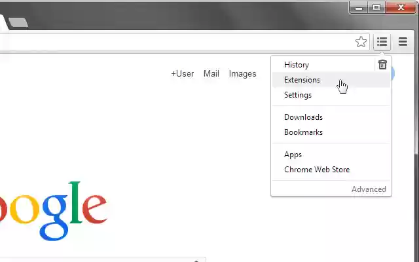
Task: Select Extensions in the popup menu
Action: (331, 80)
